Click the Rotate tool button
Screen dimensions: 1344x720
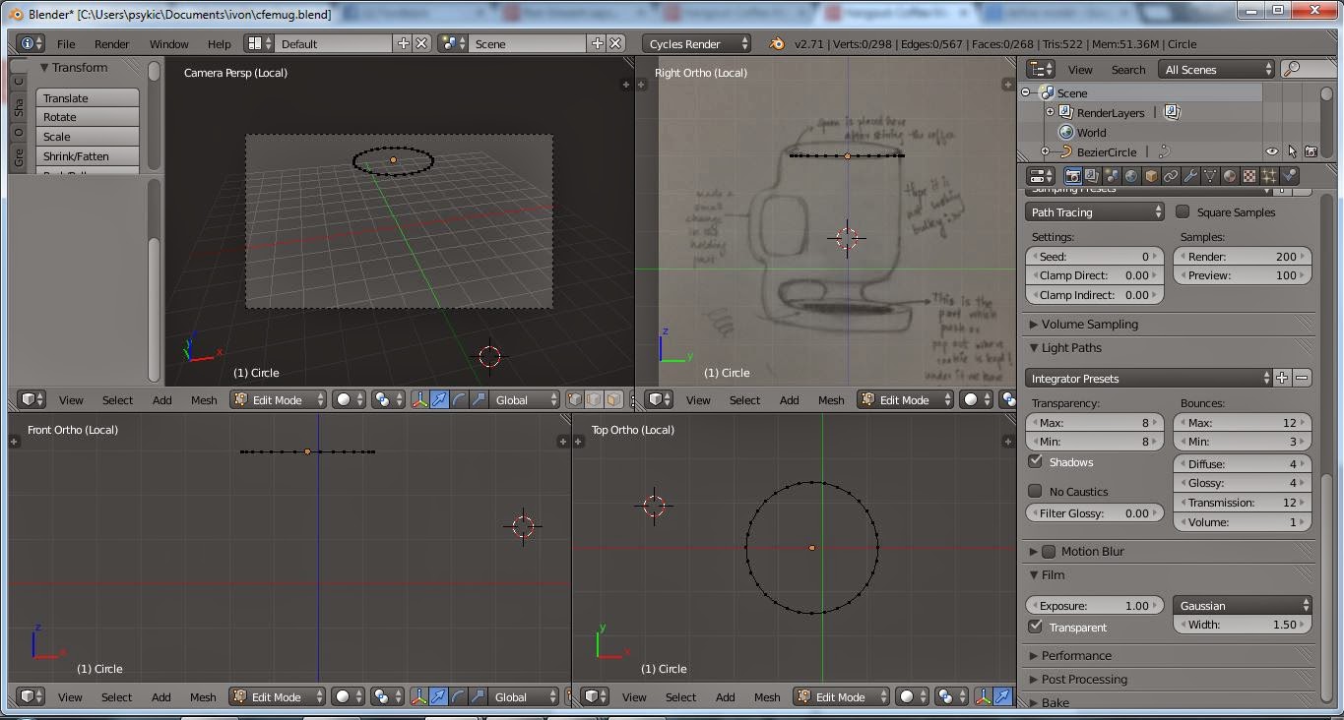click(88, 117)
